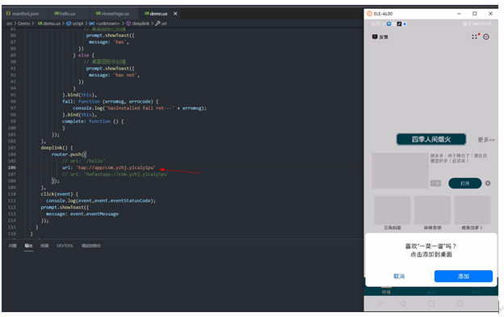This screenshot has height=317, width=504.
Task: Click the 打开 button on the ad
Action: [464, 184]
